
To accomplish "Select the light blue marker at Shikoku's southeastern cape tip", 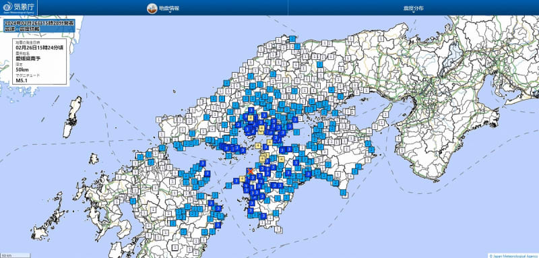I will [343, 193].
